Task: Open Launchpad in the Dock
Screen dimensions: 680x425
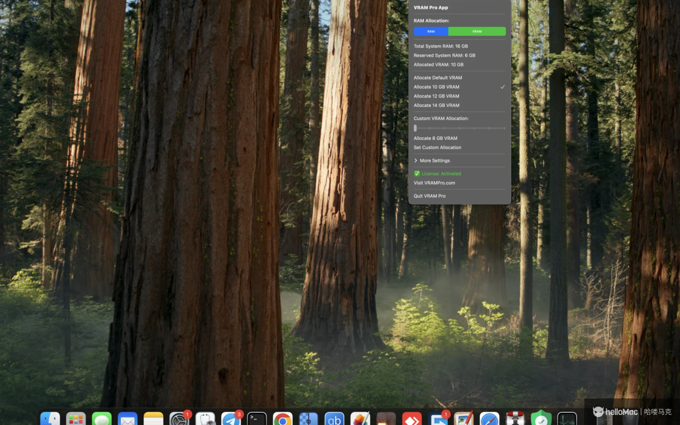Action: click(x=76, y=420)
